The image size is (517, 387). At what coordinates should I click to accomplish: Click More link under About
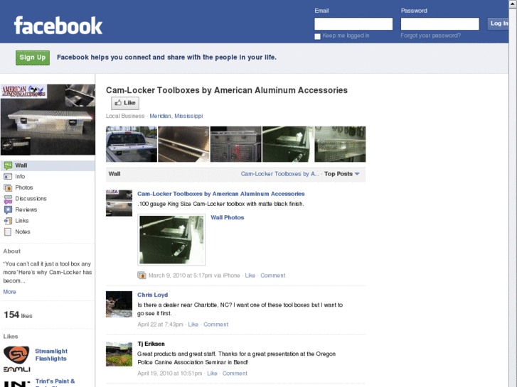pyautogui.click(x=9, y=292)
